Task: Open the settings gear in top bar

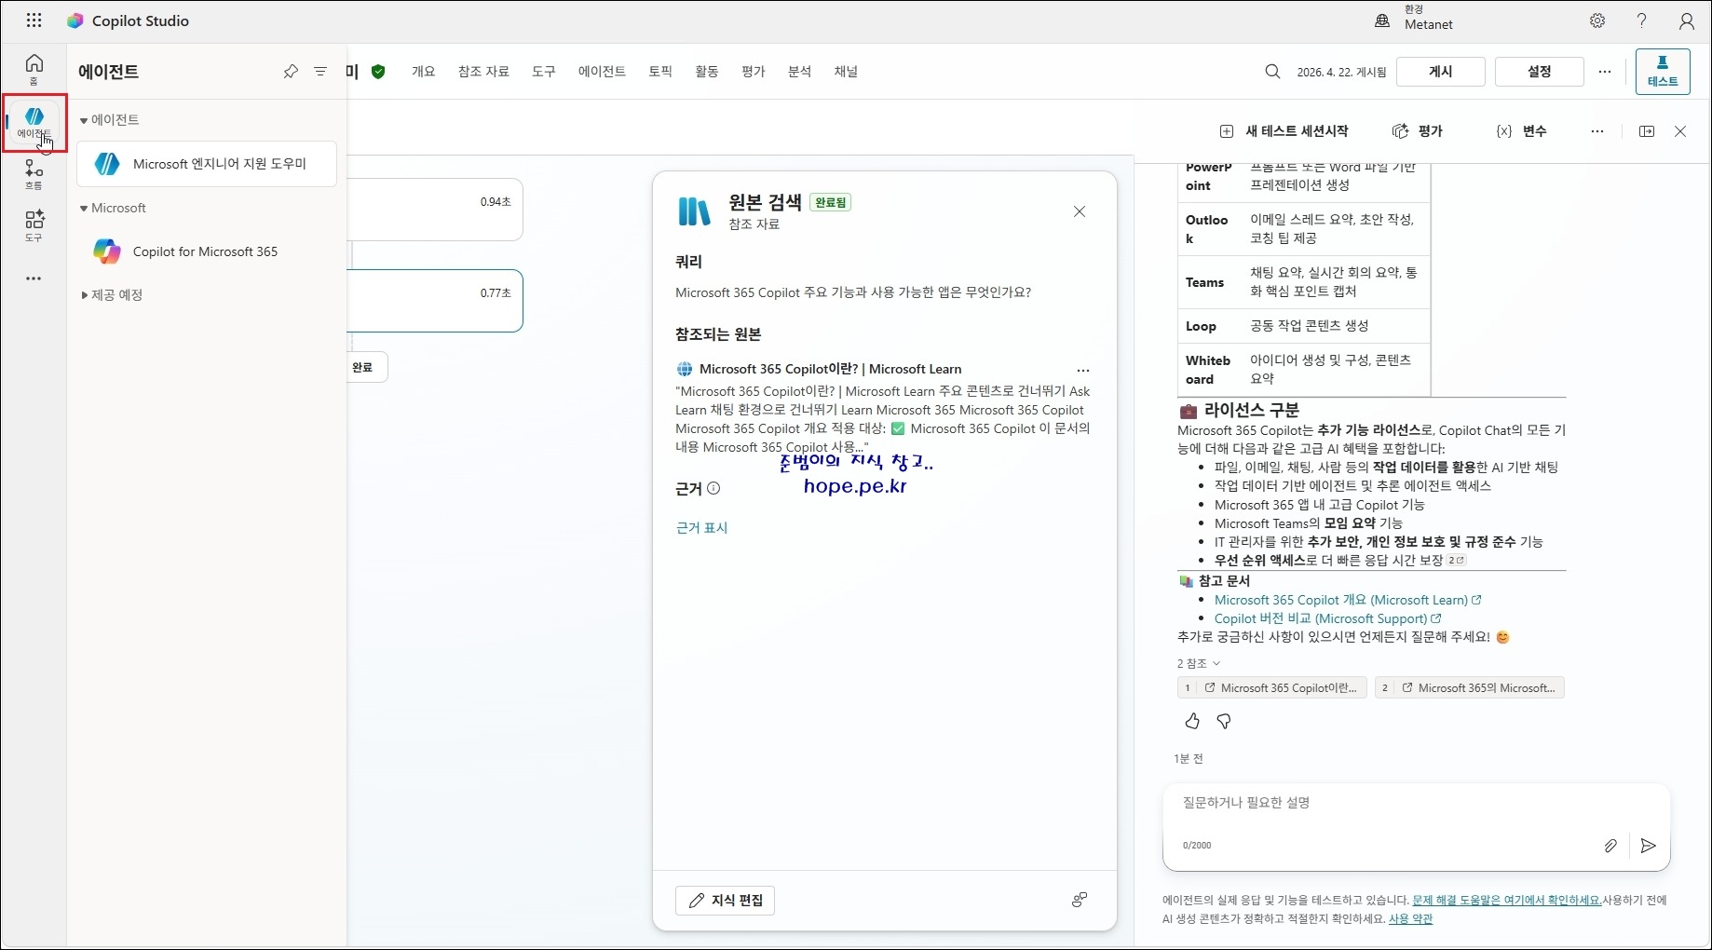Action: [1597, 20]
